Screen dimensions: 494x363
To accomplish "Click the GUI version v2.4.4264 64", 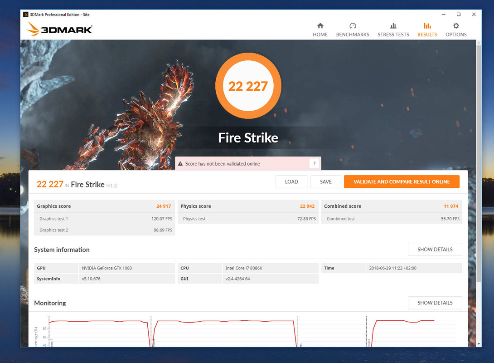I will [x=237, y=279].
